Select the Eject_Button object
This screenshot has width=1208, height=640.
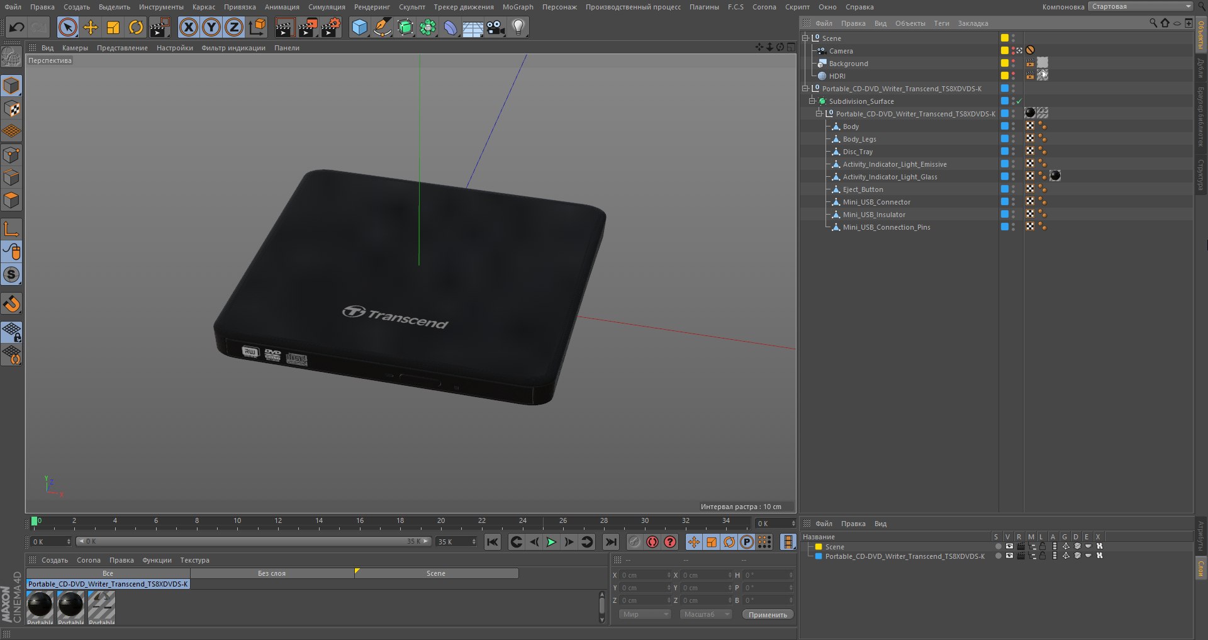pyautogui.click(x=863, y=189)
